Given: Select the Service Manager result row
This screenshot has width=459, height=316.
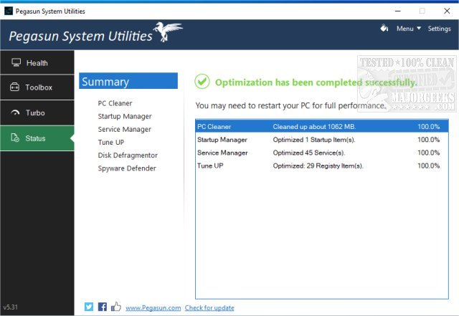Looking at the screenshot, I should click(x=322, y=153).
